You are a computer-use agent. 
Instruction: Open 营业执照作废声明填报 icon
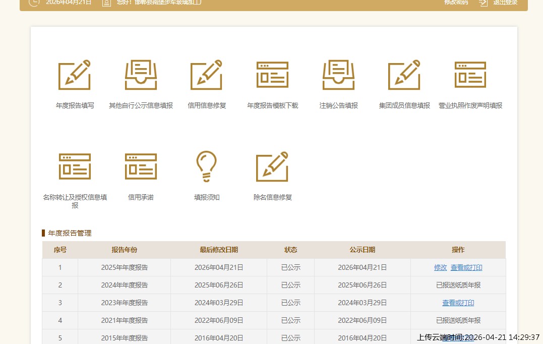[x=470, y=75]
